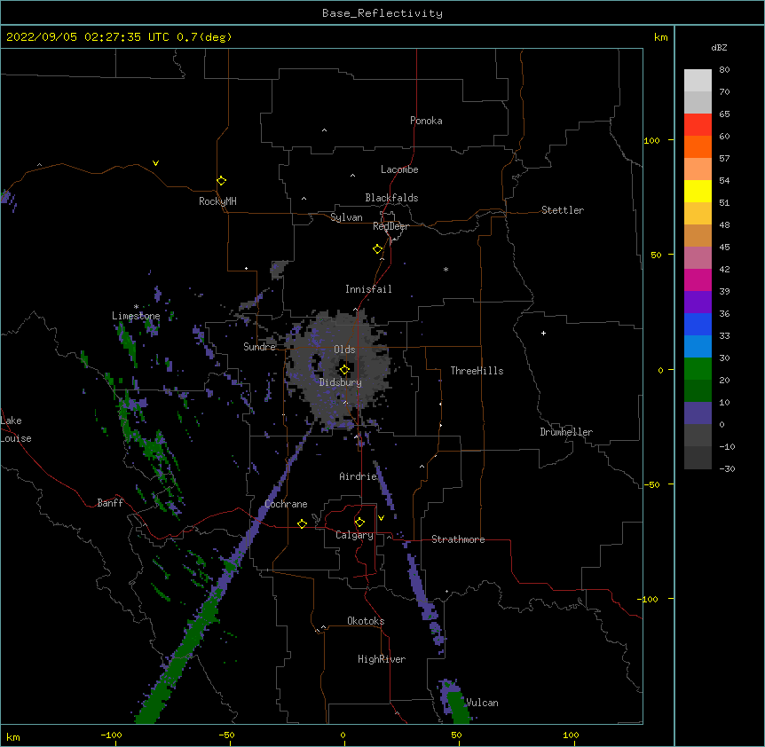Screen dimensions: 765x747
Task: Select the bright green 20–30 dBZ legend swatch
Action: click(x=698, y=369)
